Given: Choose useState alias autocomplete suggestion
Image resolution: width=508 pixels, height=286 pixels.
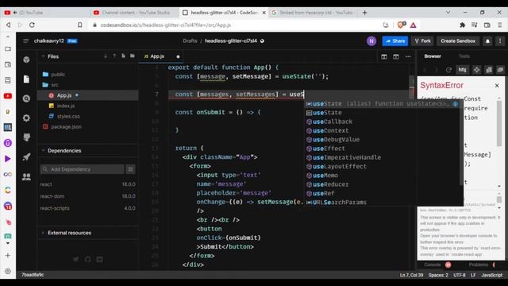Looking at the screenshot, I should point(383,104).
